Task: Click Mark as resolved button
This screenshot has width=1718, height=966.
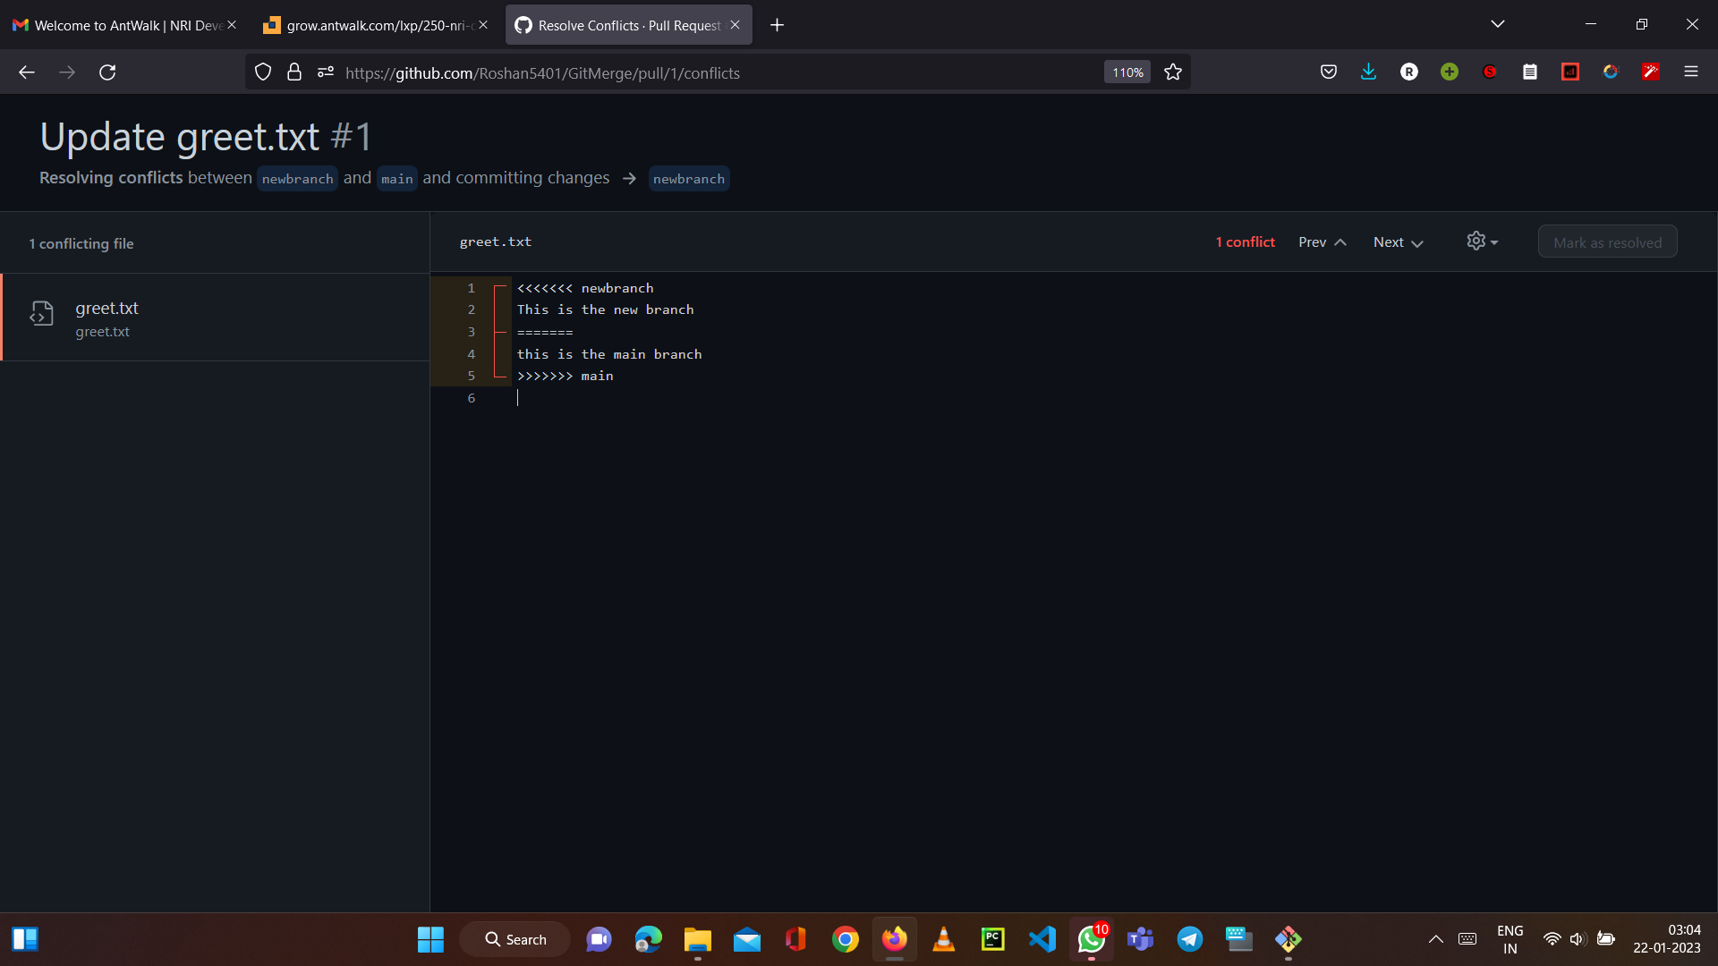Action: [x=1607, y=242]
